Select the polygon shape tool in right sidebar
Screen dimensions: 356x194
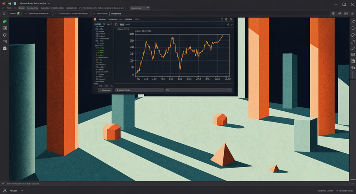coord(353,42)
